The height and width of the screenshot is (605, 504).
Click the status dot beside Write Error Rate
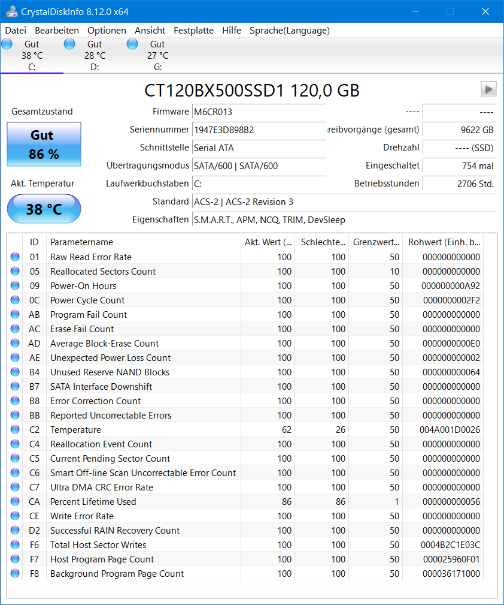14,516
